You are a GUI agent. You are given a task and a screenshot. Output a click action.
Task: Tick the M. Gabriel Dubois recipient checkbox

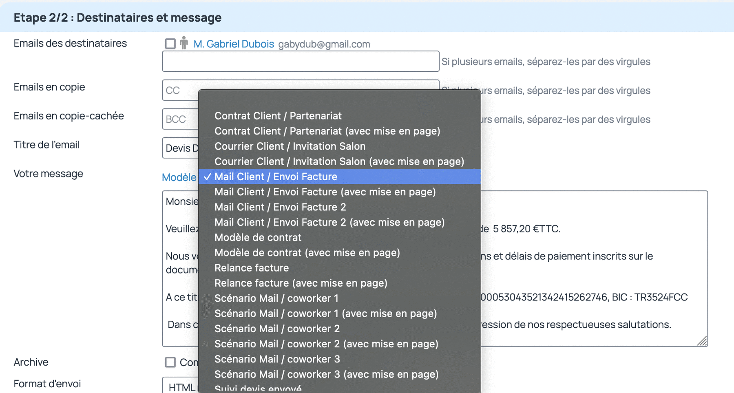click(170, 44)
